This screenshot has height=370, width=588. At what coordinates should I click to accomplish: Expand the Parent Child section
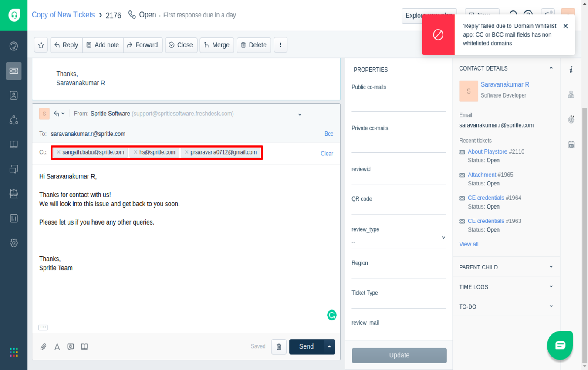tap(507, 267)
